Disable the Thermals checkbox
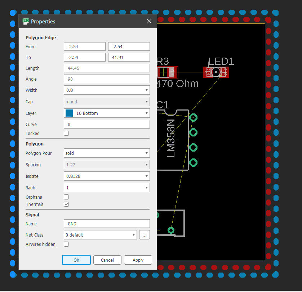Image resolution: width=302 pixels, height=292 pixels. 66,204
